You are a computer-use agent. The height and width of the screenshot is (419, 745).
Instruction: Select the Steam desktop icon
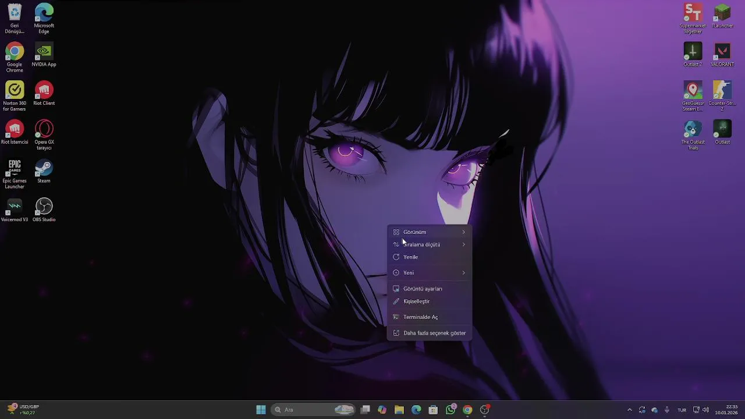click(44, 171)
